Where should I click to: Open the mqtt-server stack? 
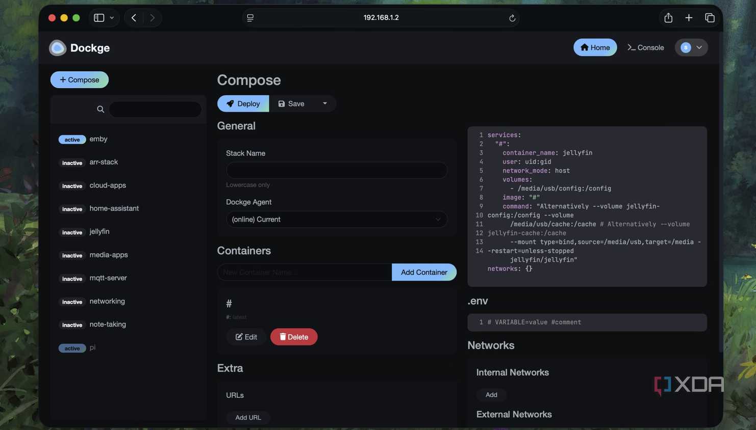(x=108, y=278)
